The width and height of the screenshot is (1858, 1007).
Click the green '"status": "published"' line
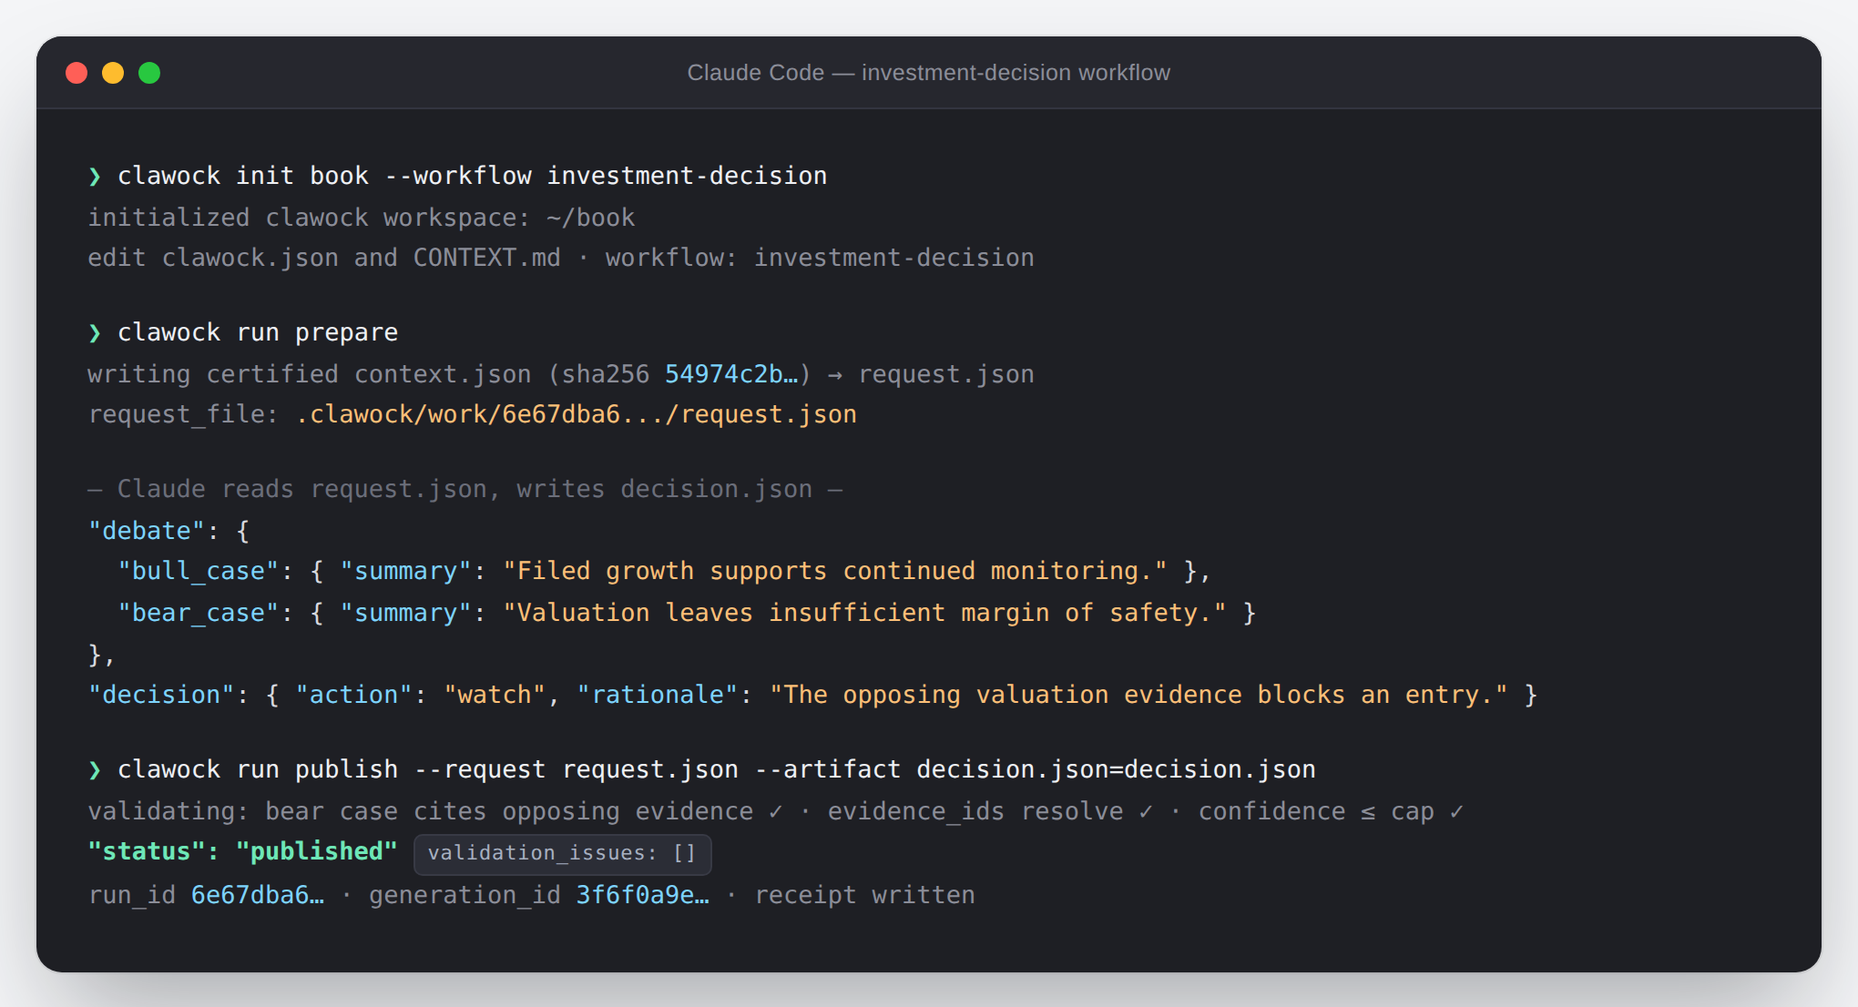(x=242, y=851)
